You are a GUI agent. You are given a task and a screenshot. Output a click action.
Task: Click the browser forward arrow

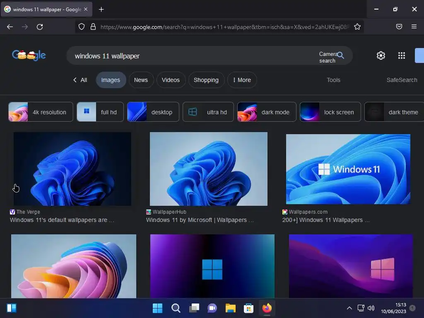tap(25, 27)
